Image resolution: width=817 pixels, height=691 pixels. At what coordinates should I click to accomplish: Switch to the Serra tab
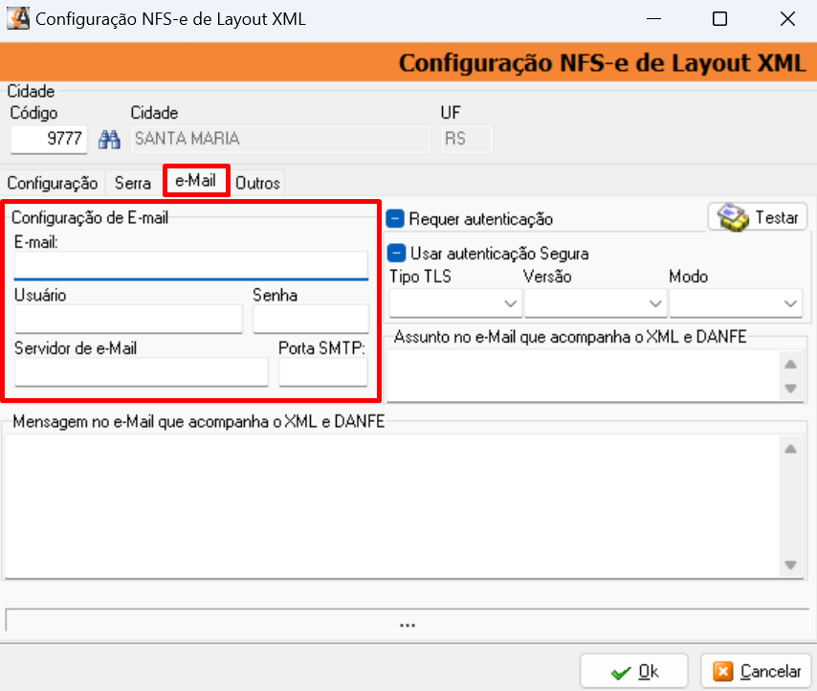pyautogui.click(x=133, y=183)
